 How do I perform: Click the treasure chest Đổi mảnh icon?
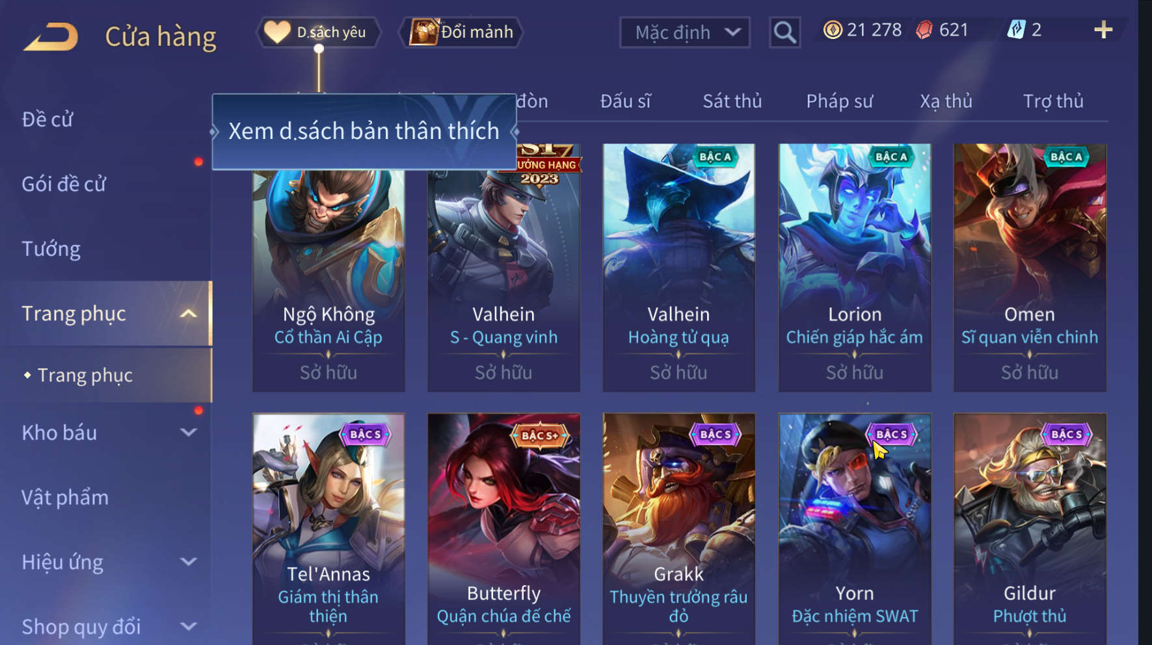(424, 31)
